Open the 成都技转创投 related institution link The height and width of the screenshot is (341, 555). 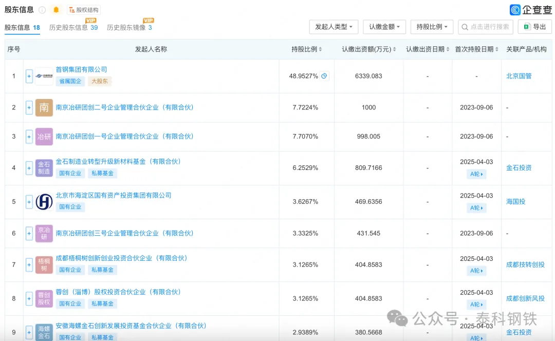(525, 264)
